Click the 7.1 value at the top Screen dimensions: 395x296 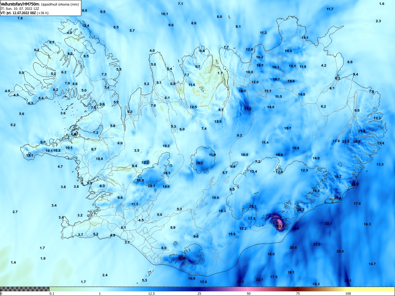[181, 4]
